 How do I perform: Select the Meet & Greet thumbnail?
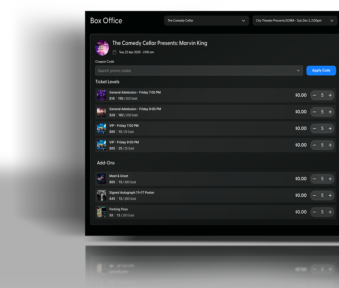coord(101,179)
